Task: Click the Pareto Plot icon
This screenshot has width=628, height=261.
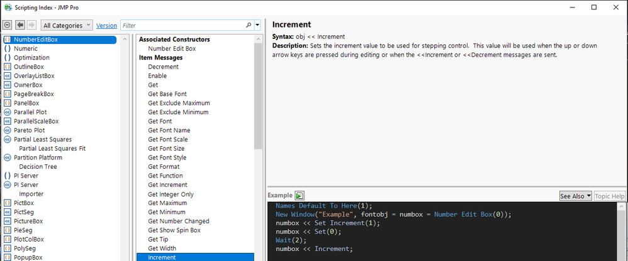Action: [x=7, y=130]
